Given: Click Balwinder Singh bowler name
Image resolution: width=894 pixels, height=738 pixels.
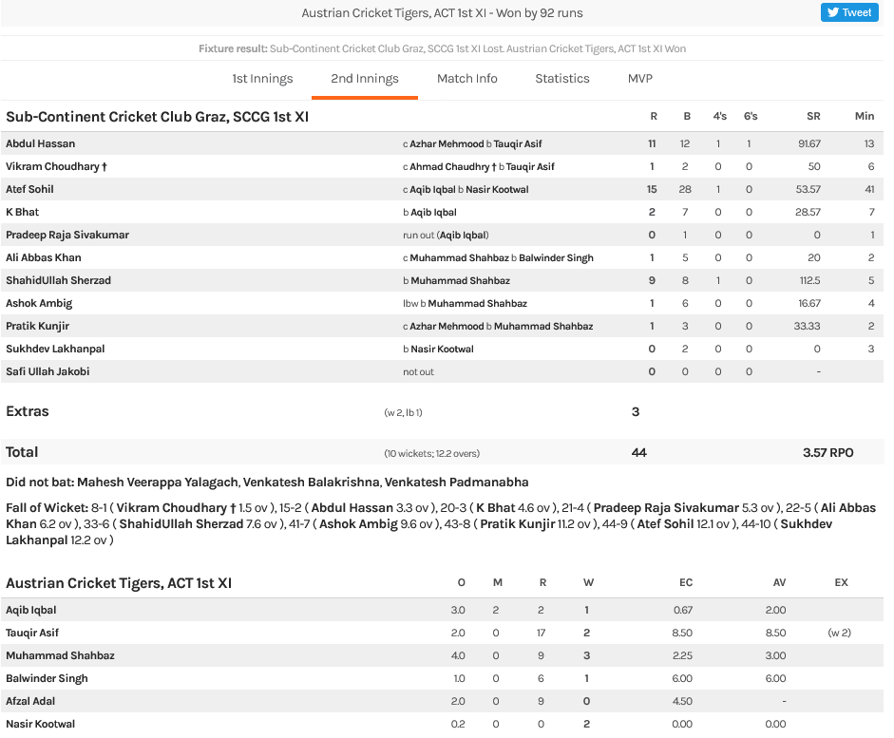Looking at the screenshot, I should (47, 678).
